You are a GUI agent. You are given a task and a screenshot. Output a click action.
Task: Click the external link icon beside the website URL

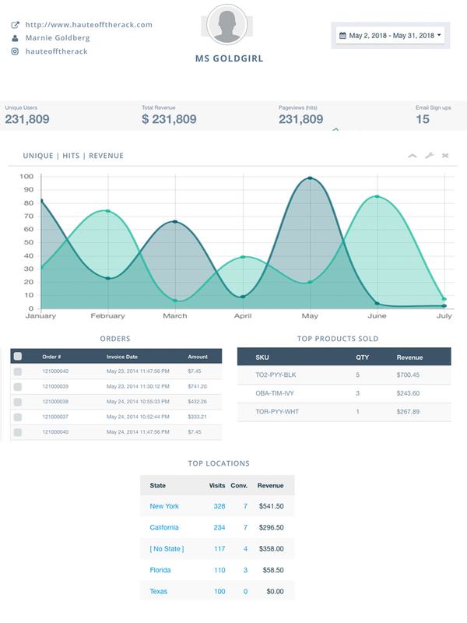15,25
